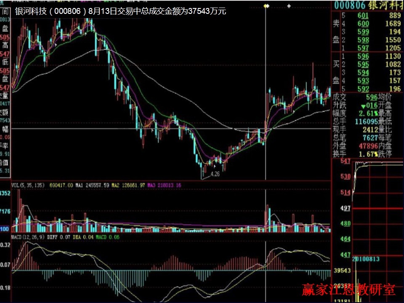
Task: Select sell level 5 price 601
Action: pos(363,16)
